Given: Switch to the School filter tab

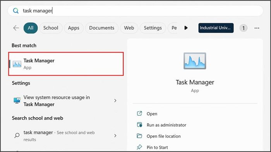Looking at the screenshot, I should tap(51, 28).
